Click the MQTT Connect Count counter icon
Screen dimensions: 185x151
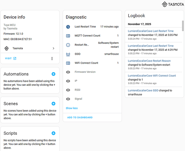[x=68, y=36]
